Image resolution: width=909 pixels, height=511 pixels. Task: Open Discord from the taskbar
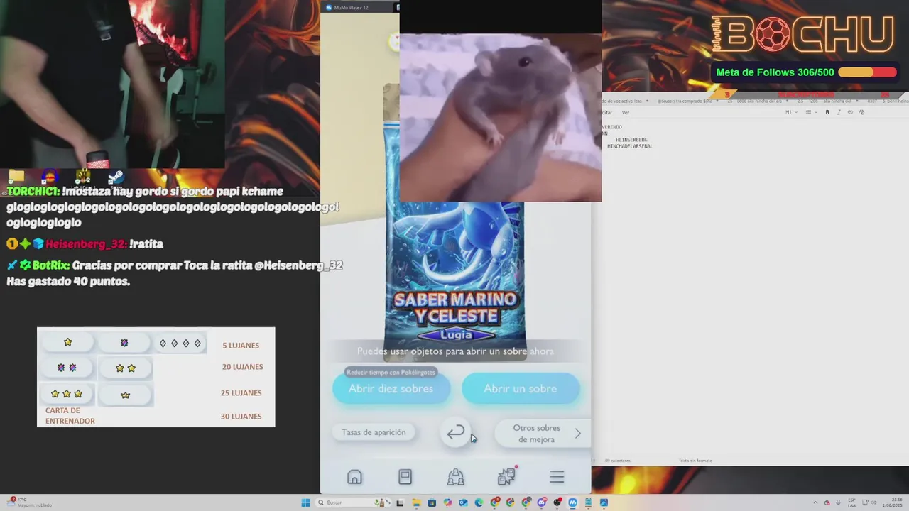(541, 502)
